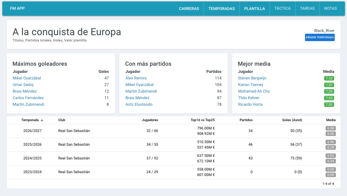The width and height of the screenshot is (347, 196).
Task: Sort by Goles (Asist) column header
Action: 292,120
